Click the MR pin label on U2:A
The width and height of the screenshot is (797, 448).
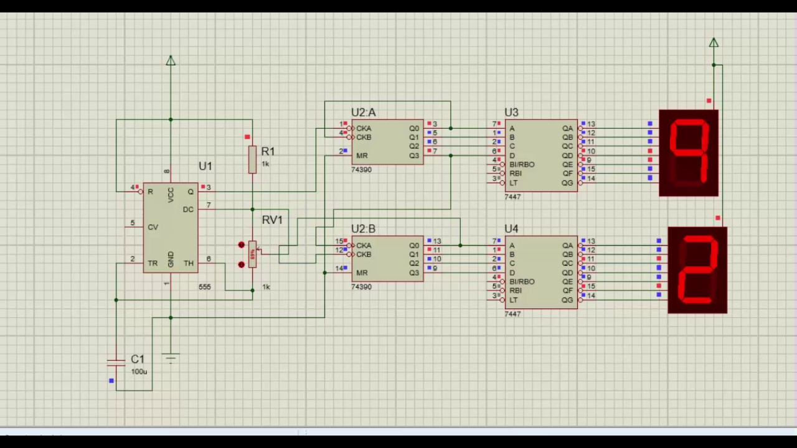click(362, 156)
